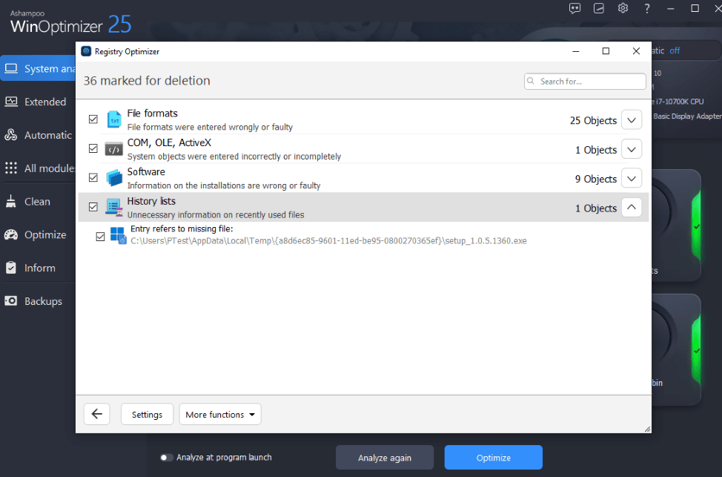Click 'Information on the installations are wrong' description

tap(224, 185)
